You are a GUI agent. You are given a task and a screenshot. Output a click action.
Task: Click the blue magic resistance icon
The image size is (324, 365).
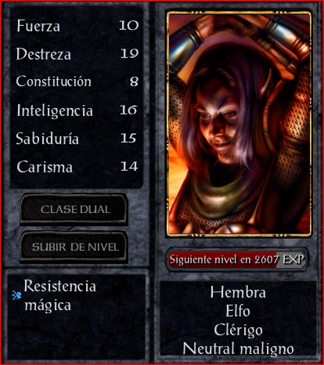click(16, 295)
